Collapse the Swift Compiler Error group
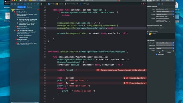This screenshot has height=103, width=183. pyautogui.click(x=13, y=12)
